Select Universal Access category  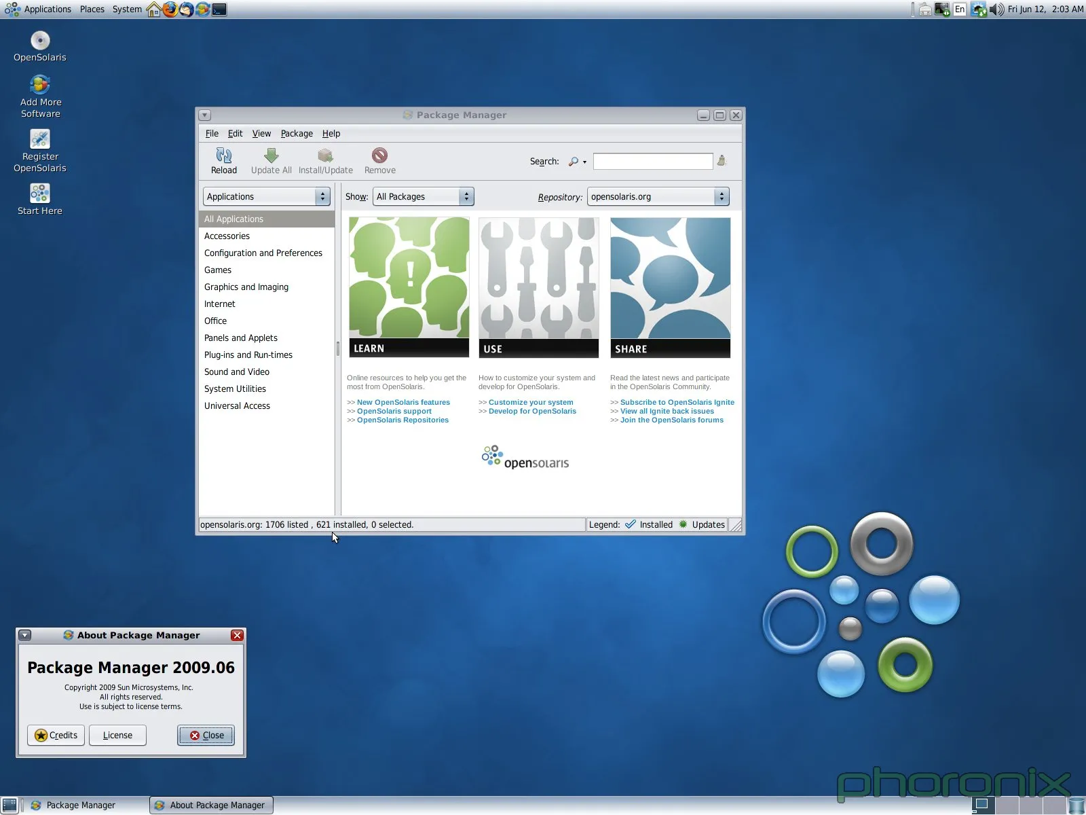click(267, 406)
